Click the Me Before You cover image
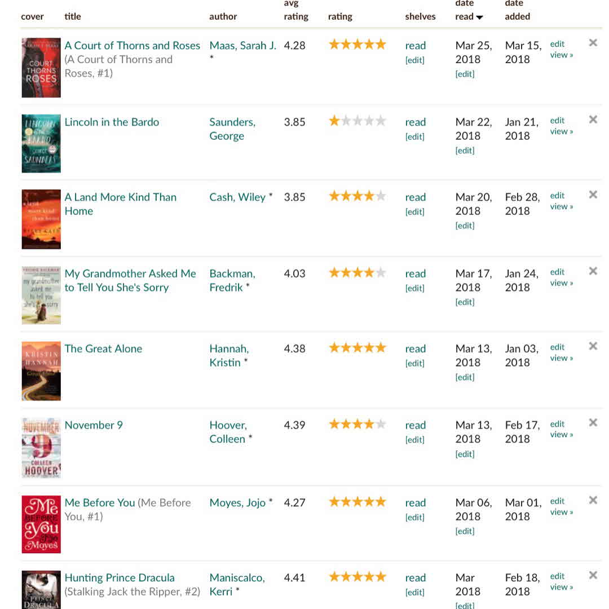This screenshot has height=609, width=609. click(x=41, y=524)
